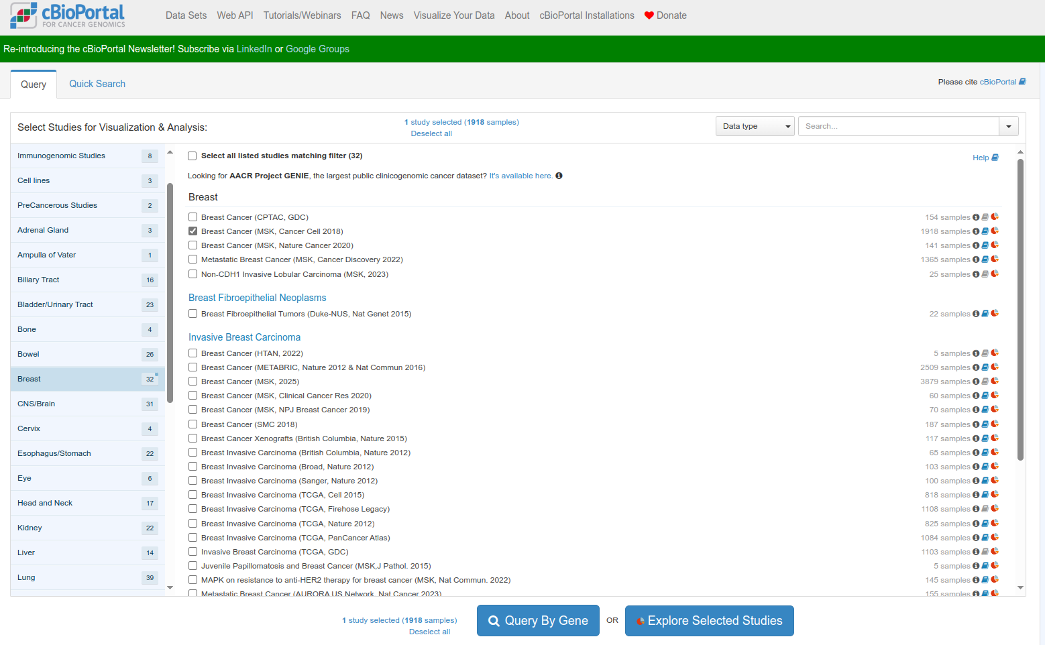Open the Data type dropdown

[755, 126]
